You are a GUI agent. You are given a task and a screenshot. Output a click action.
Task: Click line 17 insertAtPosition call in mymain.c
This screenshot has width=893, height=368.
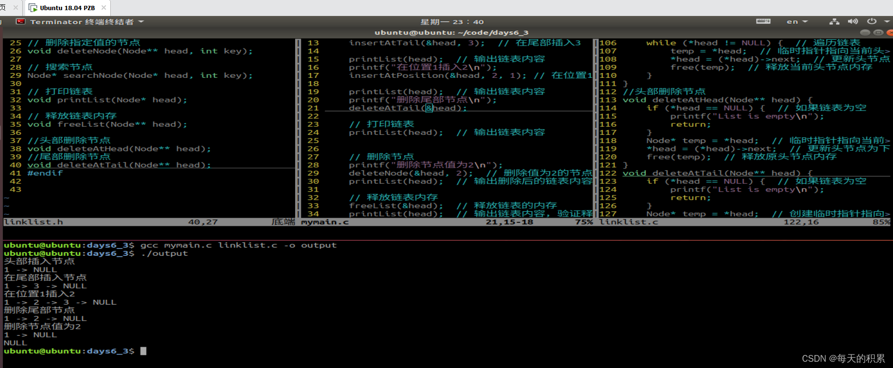438,75
